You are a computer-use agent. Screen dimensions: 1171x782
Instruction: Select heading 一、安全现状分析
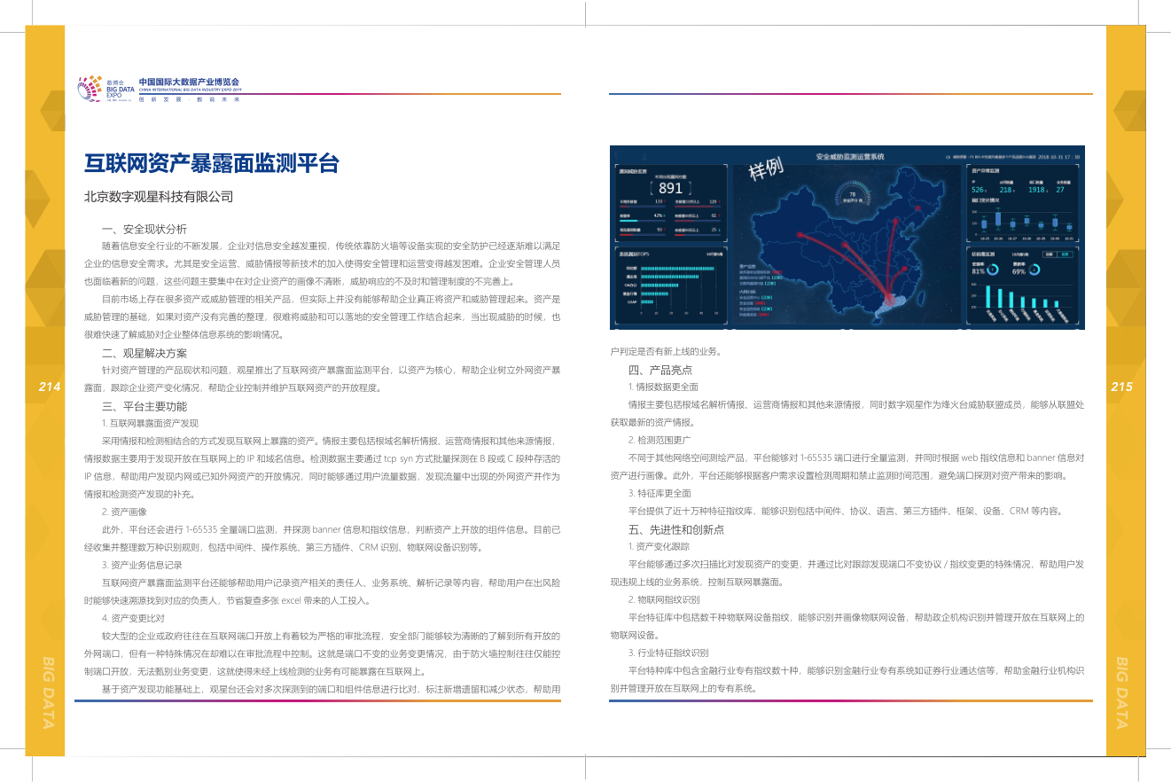click(144, 228)
